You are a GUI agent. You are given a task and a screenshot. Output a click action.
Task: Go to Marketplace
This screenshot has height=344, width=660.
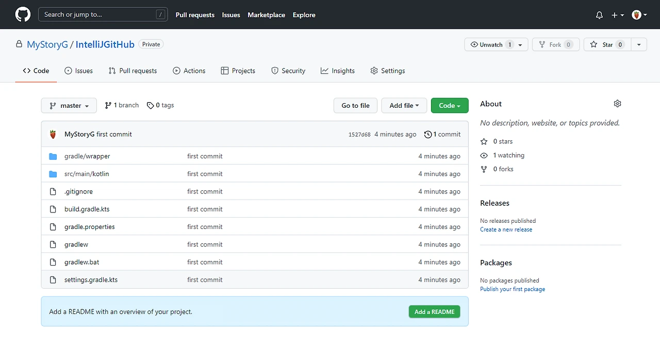click(266, 15)
